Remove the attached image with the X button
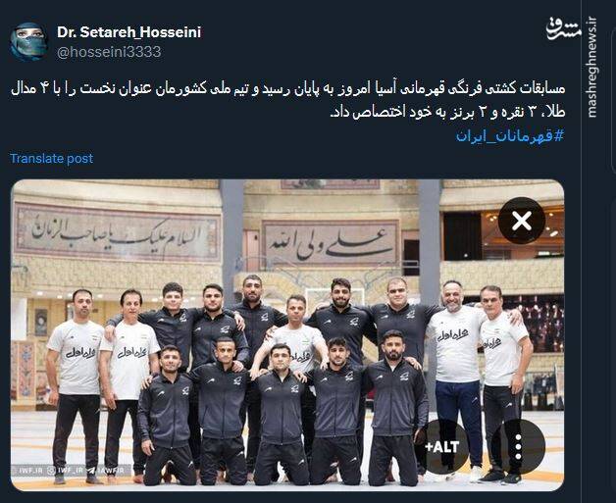This screenshot has width=616, height=503. click(x=521, y=221)
